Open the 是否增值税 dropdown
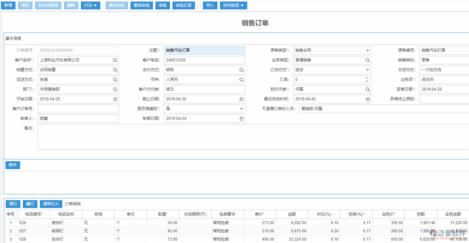Image resolution: width=469 pixels, height=243 pixels. pos(241,109)
